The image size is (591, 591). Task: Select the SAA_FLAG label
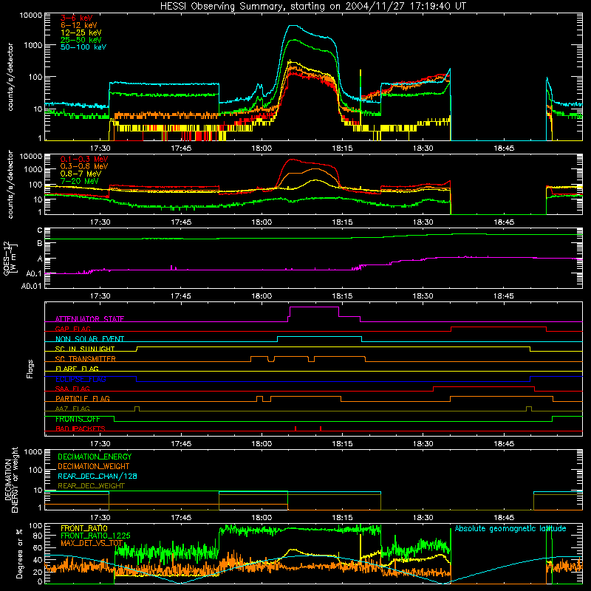(x=72, y=389)
